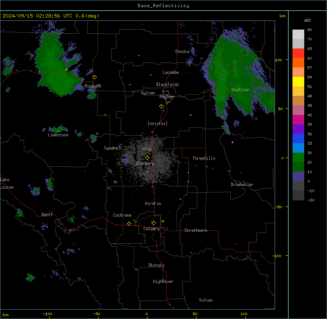Click the Vulcan town label
327x319 pixels.
coord(206,300)
